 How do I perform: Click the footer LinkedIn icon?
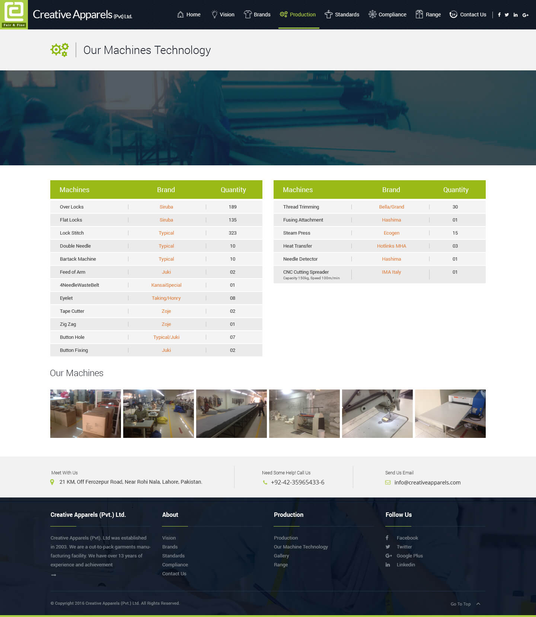click(388, 564)
